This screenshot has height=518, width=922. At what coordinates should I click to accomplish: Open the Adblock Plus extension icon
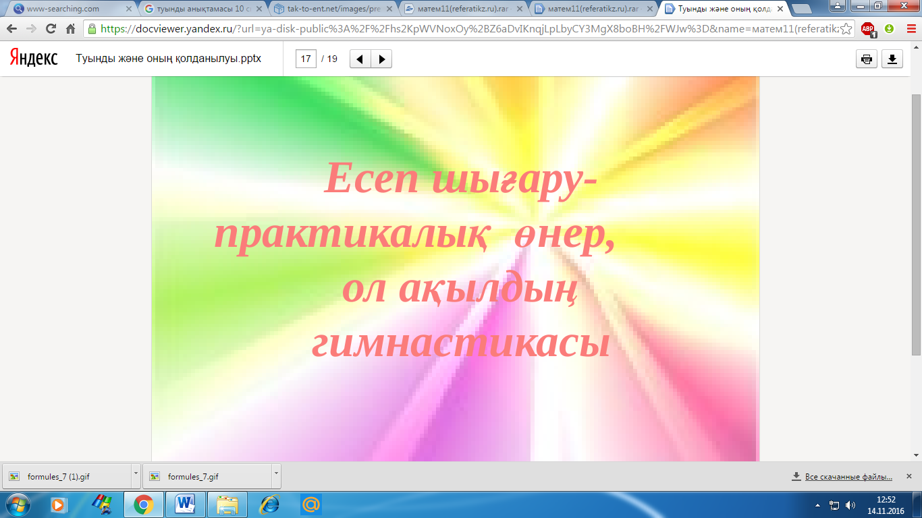point(868,30)
